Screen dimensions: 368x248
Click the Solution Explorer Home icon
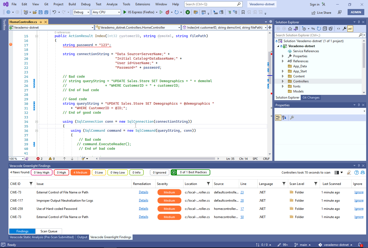290,29
